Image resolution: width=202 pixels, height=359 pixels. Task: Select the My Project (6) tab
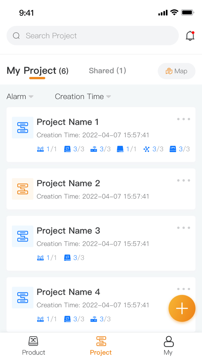[x=38, y=71]
